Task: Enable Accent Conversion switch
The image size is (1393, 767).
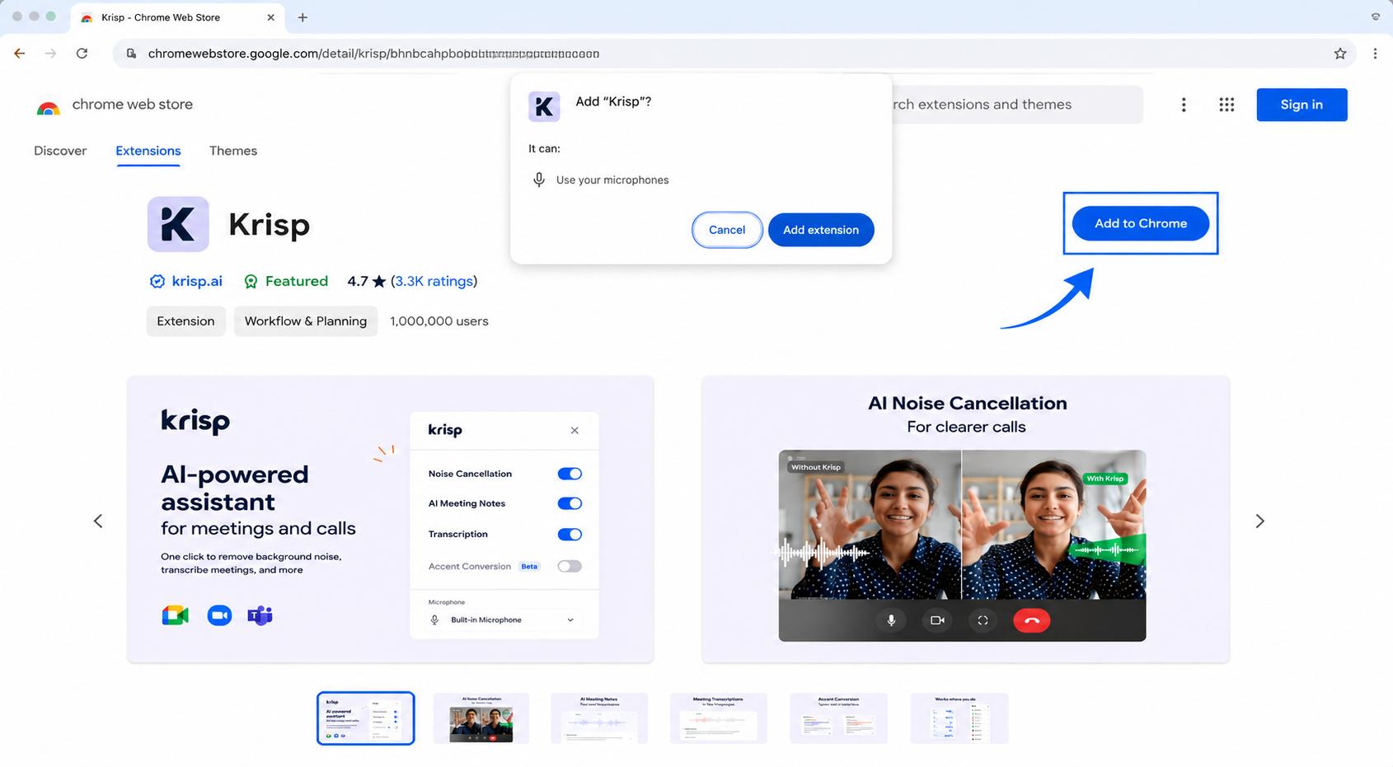Action: [x=570, y=566]
